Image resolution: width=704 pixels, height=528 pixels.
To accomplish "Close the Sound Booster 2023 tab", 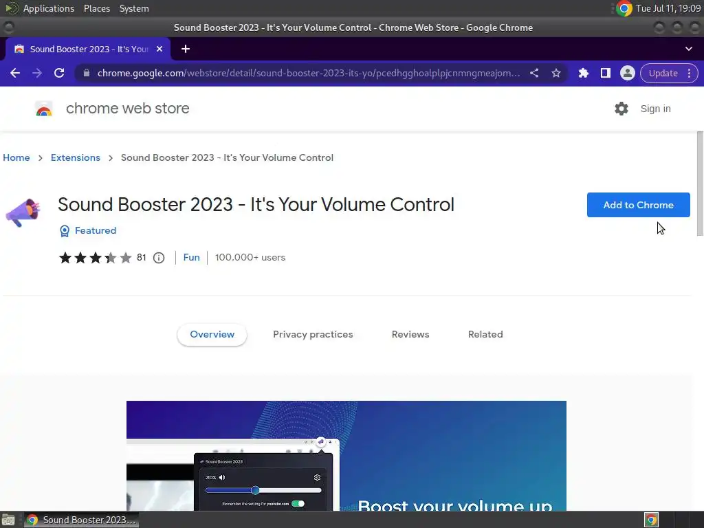I will (159, 49).
